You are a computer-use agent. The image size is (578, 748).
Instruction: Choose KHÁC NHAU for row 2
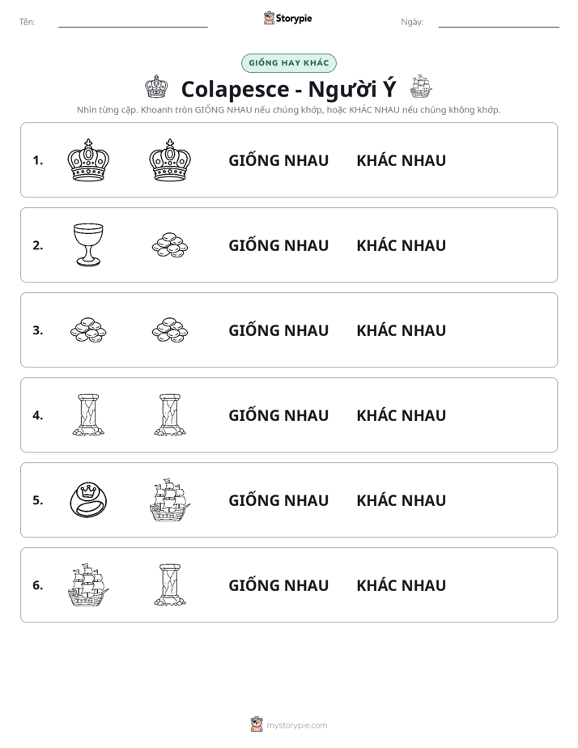point(401,245)
